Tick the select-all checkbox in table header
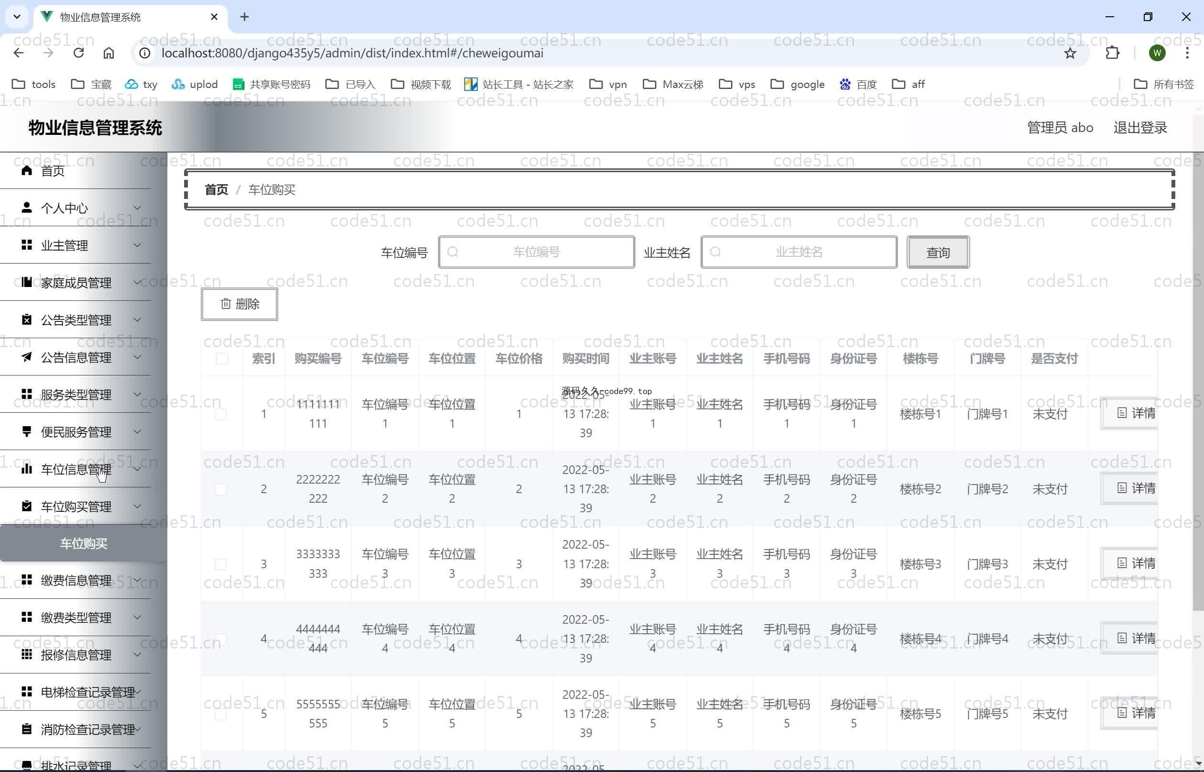 (222, 358)
